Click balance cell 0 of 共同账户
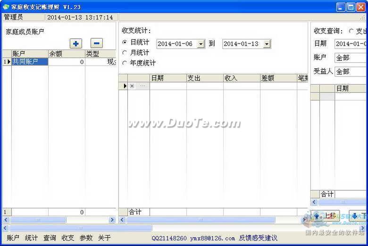This screenshot has height=246, width=368. click(x=67, y=62)
